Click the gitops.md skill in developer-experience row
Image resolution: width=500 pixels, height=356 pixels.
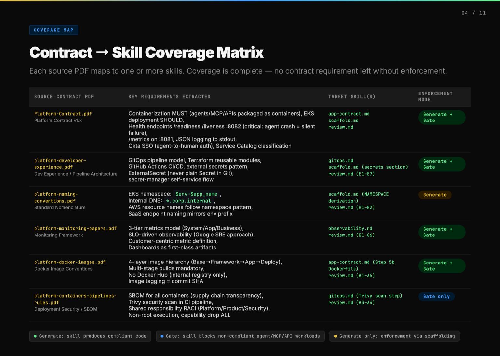tap(341, 161)
